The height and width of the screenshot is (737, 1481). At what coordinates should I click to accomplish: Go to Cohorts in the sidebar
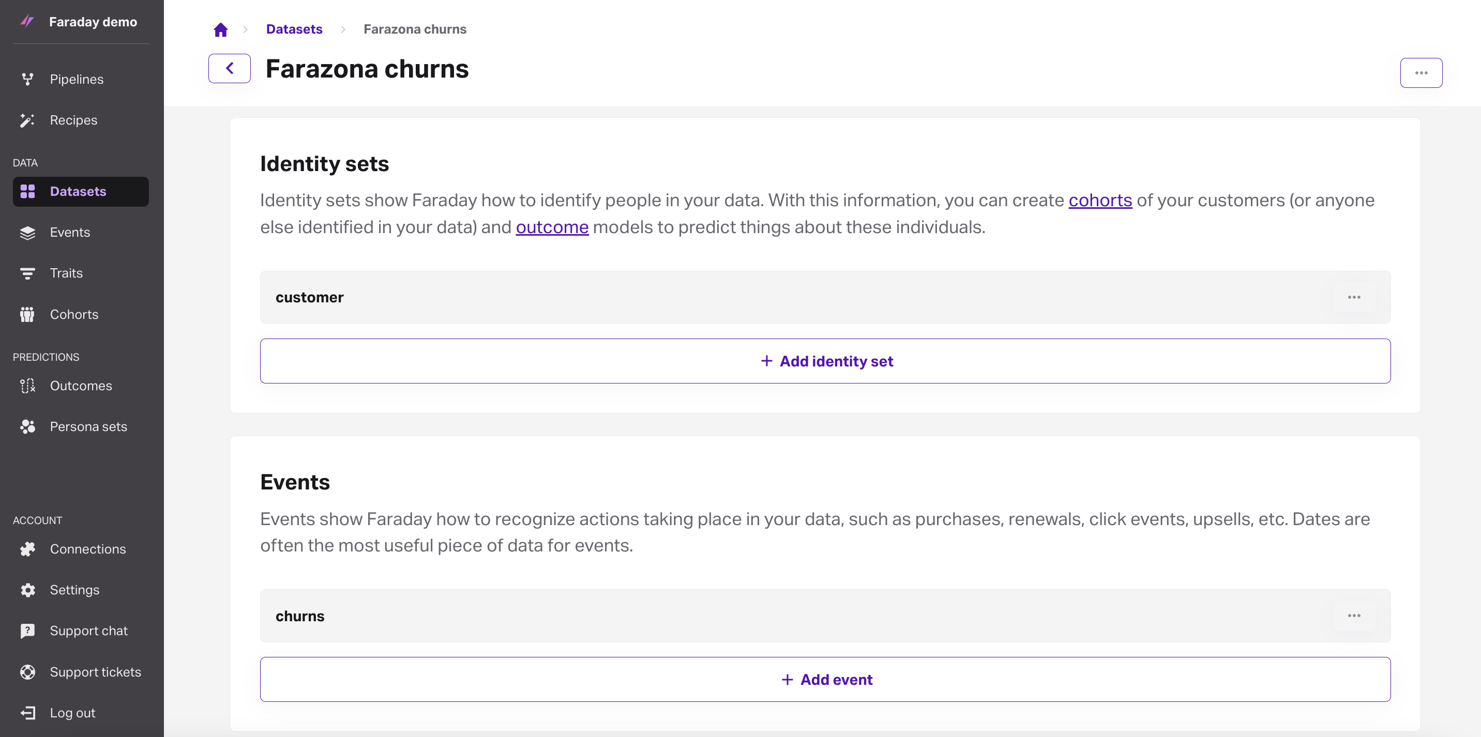[x=81, y=315]
